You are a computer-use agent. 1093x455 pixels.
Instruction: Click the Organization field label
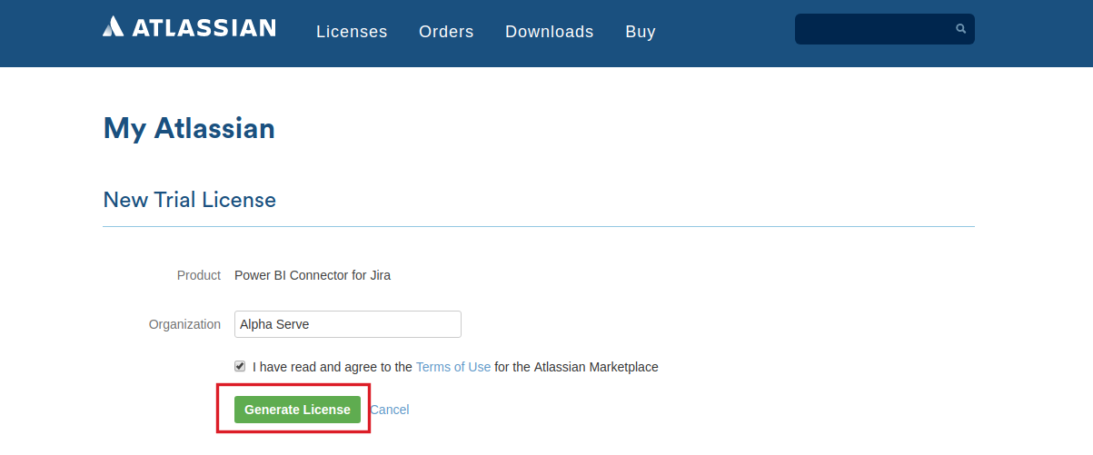tap(184, 324)
